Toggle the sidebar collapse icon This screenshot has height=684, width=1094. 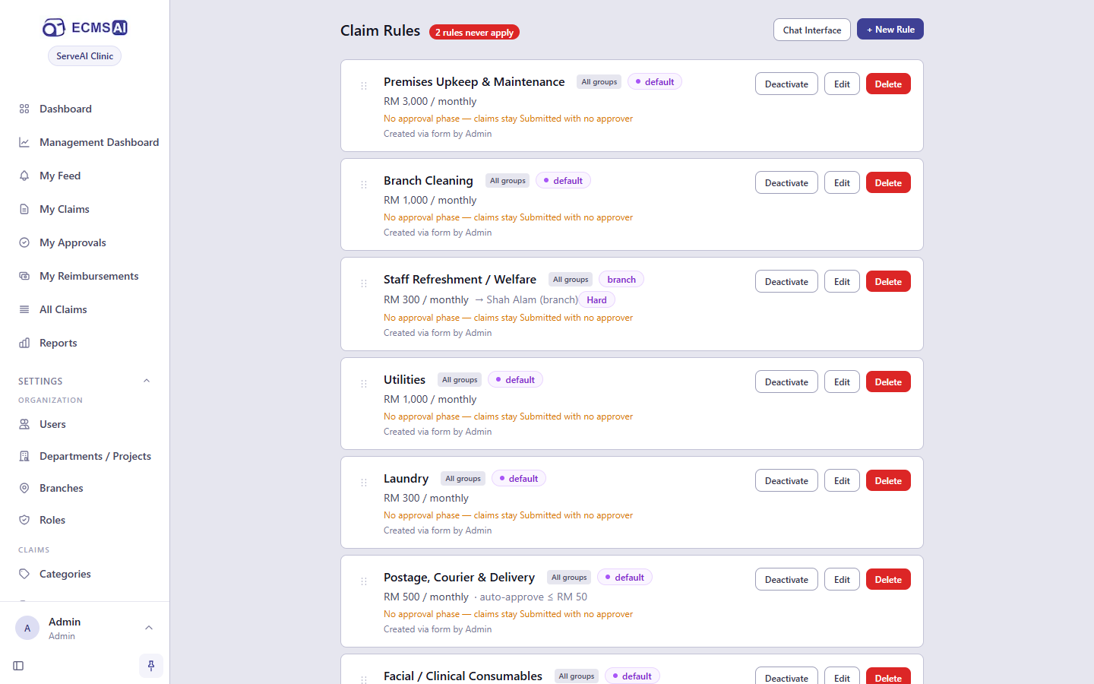pyautogui.click(x=18, y=666)
